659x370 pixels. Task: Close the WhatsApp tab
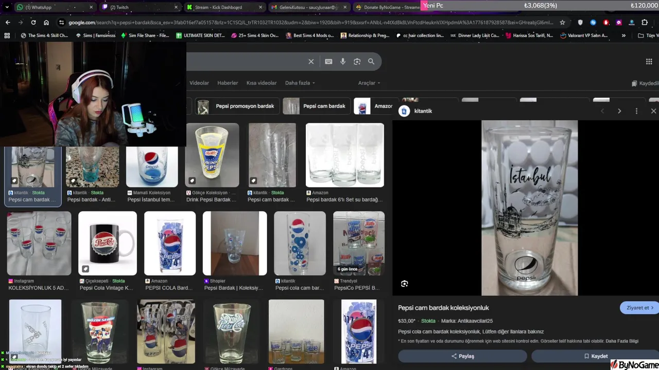pyautogui.click(x=92, y=7)
